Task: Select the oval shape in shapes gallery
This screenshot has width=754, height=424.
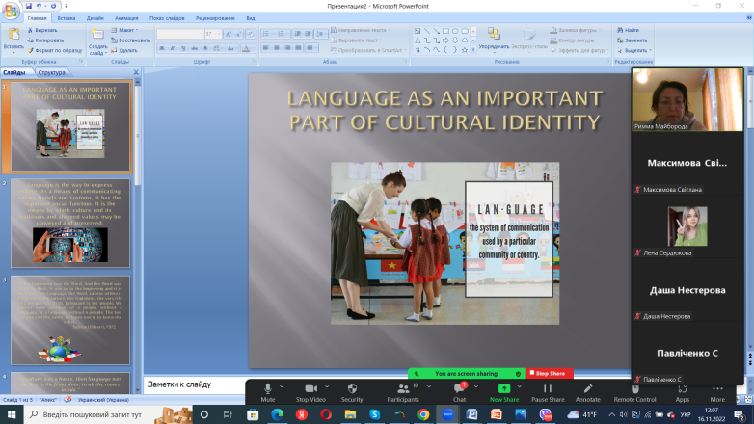Action: pyautogui.click(x=455, y=31)
